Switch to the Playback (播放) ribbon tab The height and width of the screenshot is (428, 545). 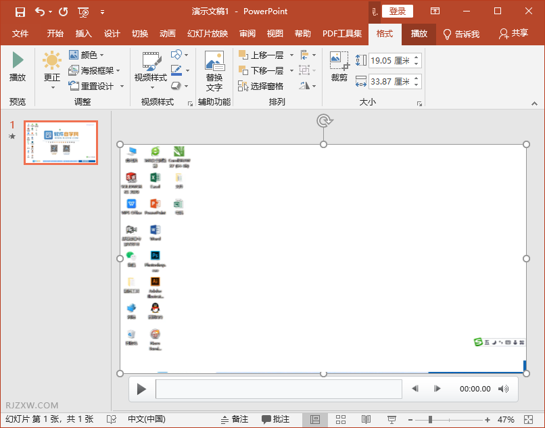tap(419, 33)
